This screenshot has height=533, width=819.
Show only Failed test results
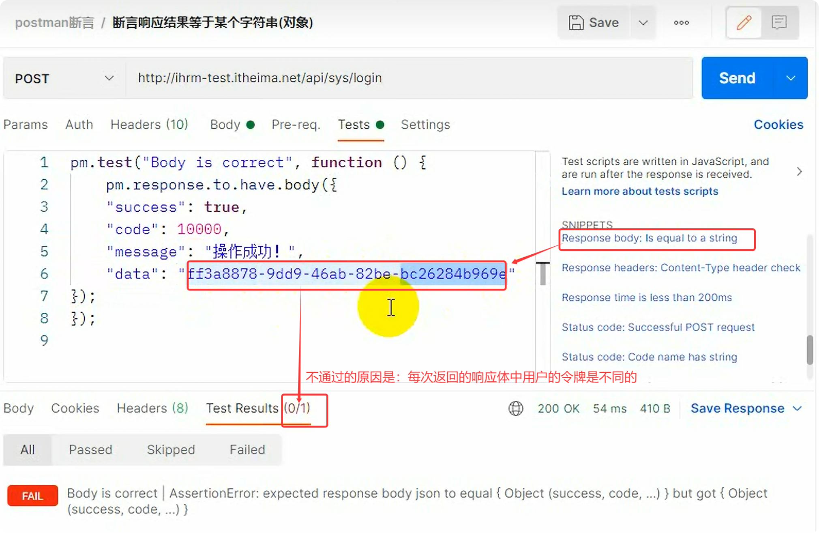(247, 450)
